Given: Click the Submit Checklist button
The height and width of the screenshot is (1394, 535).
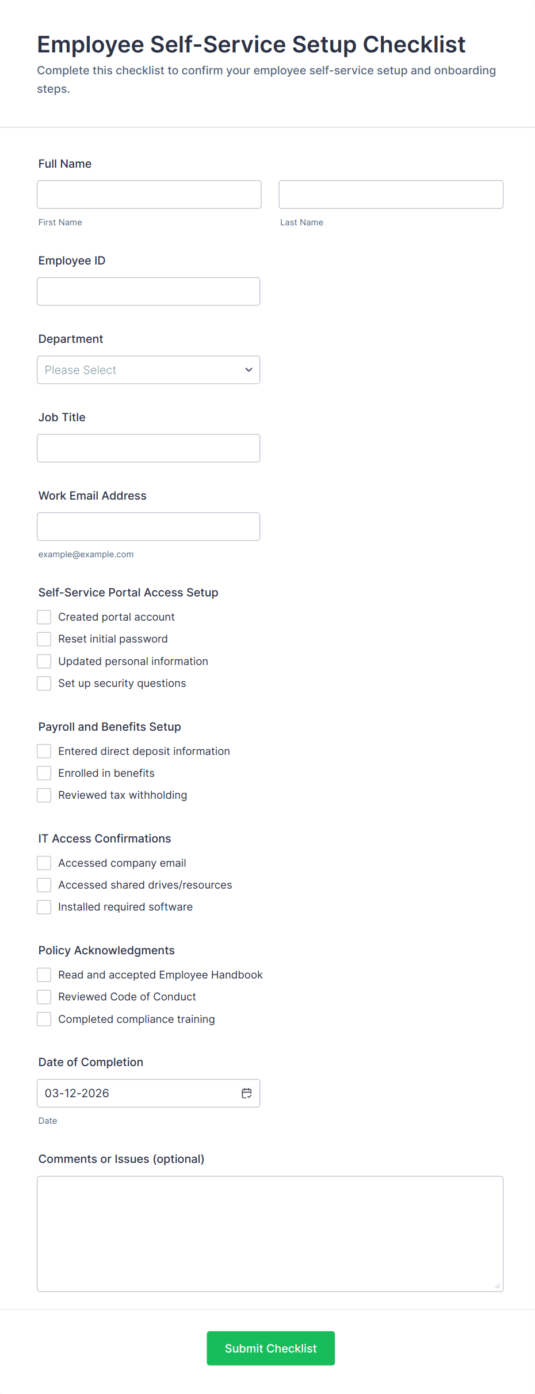Looking at the screenshot, I should [x=270, y=1348].
